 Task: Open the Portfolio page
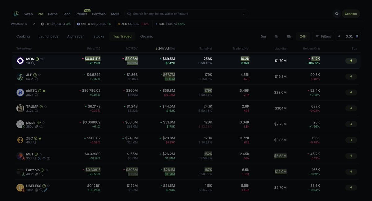tap(99, 14)
